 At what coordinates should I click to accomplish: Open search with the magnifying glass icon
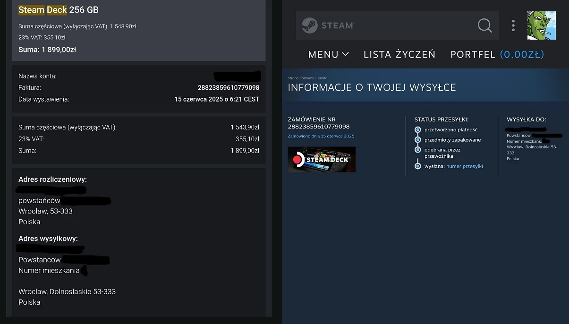pyautogui.click(x=484, y=26)
